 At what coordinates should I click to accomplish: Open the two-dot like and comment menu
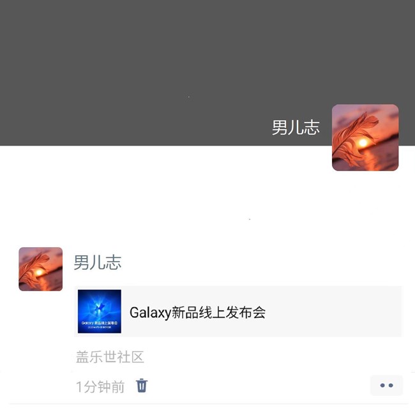(386, 385)
